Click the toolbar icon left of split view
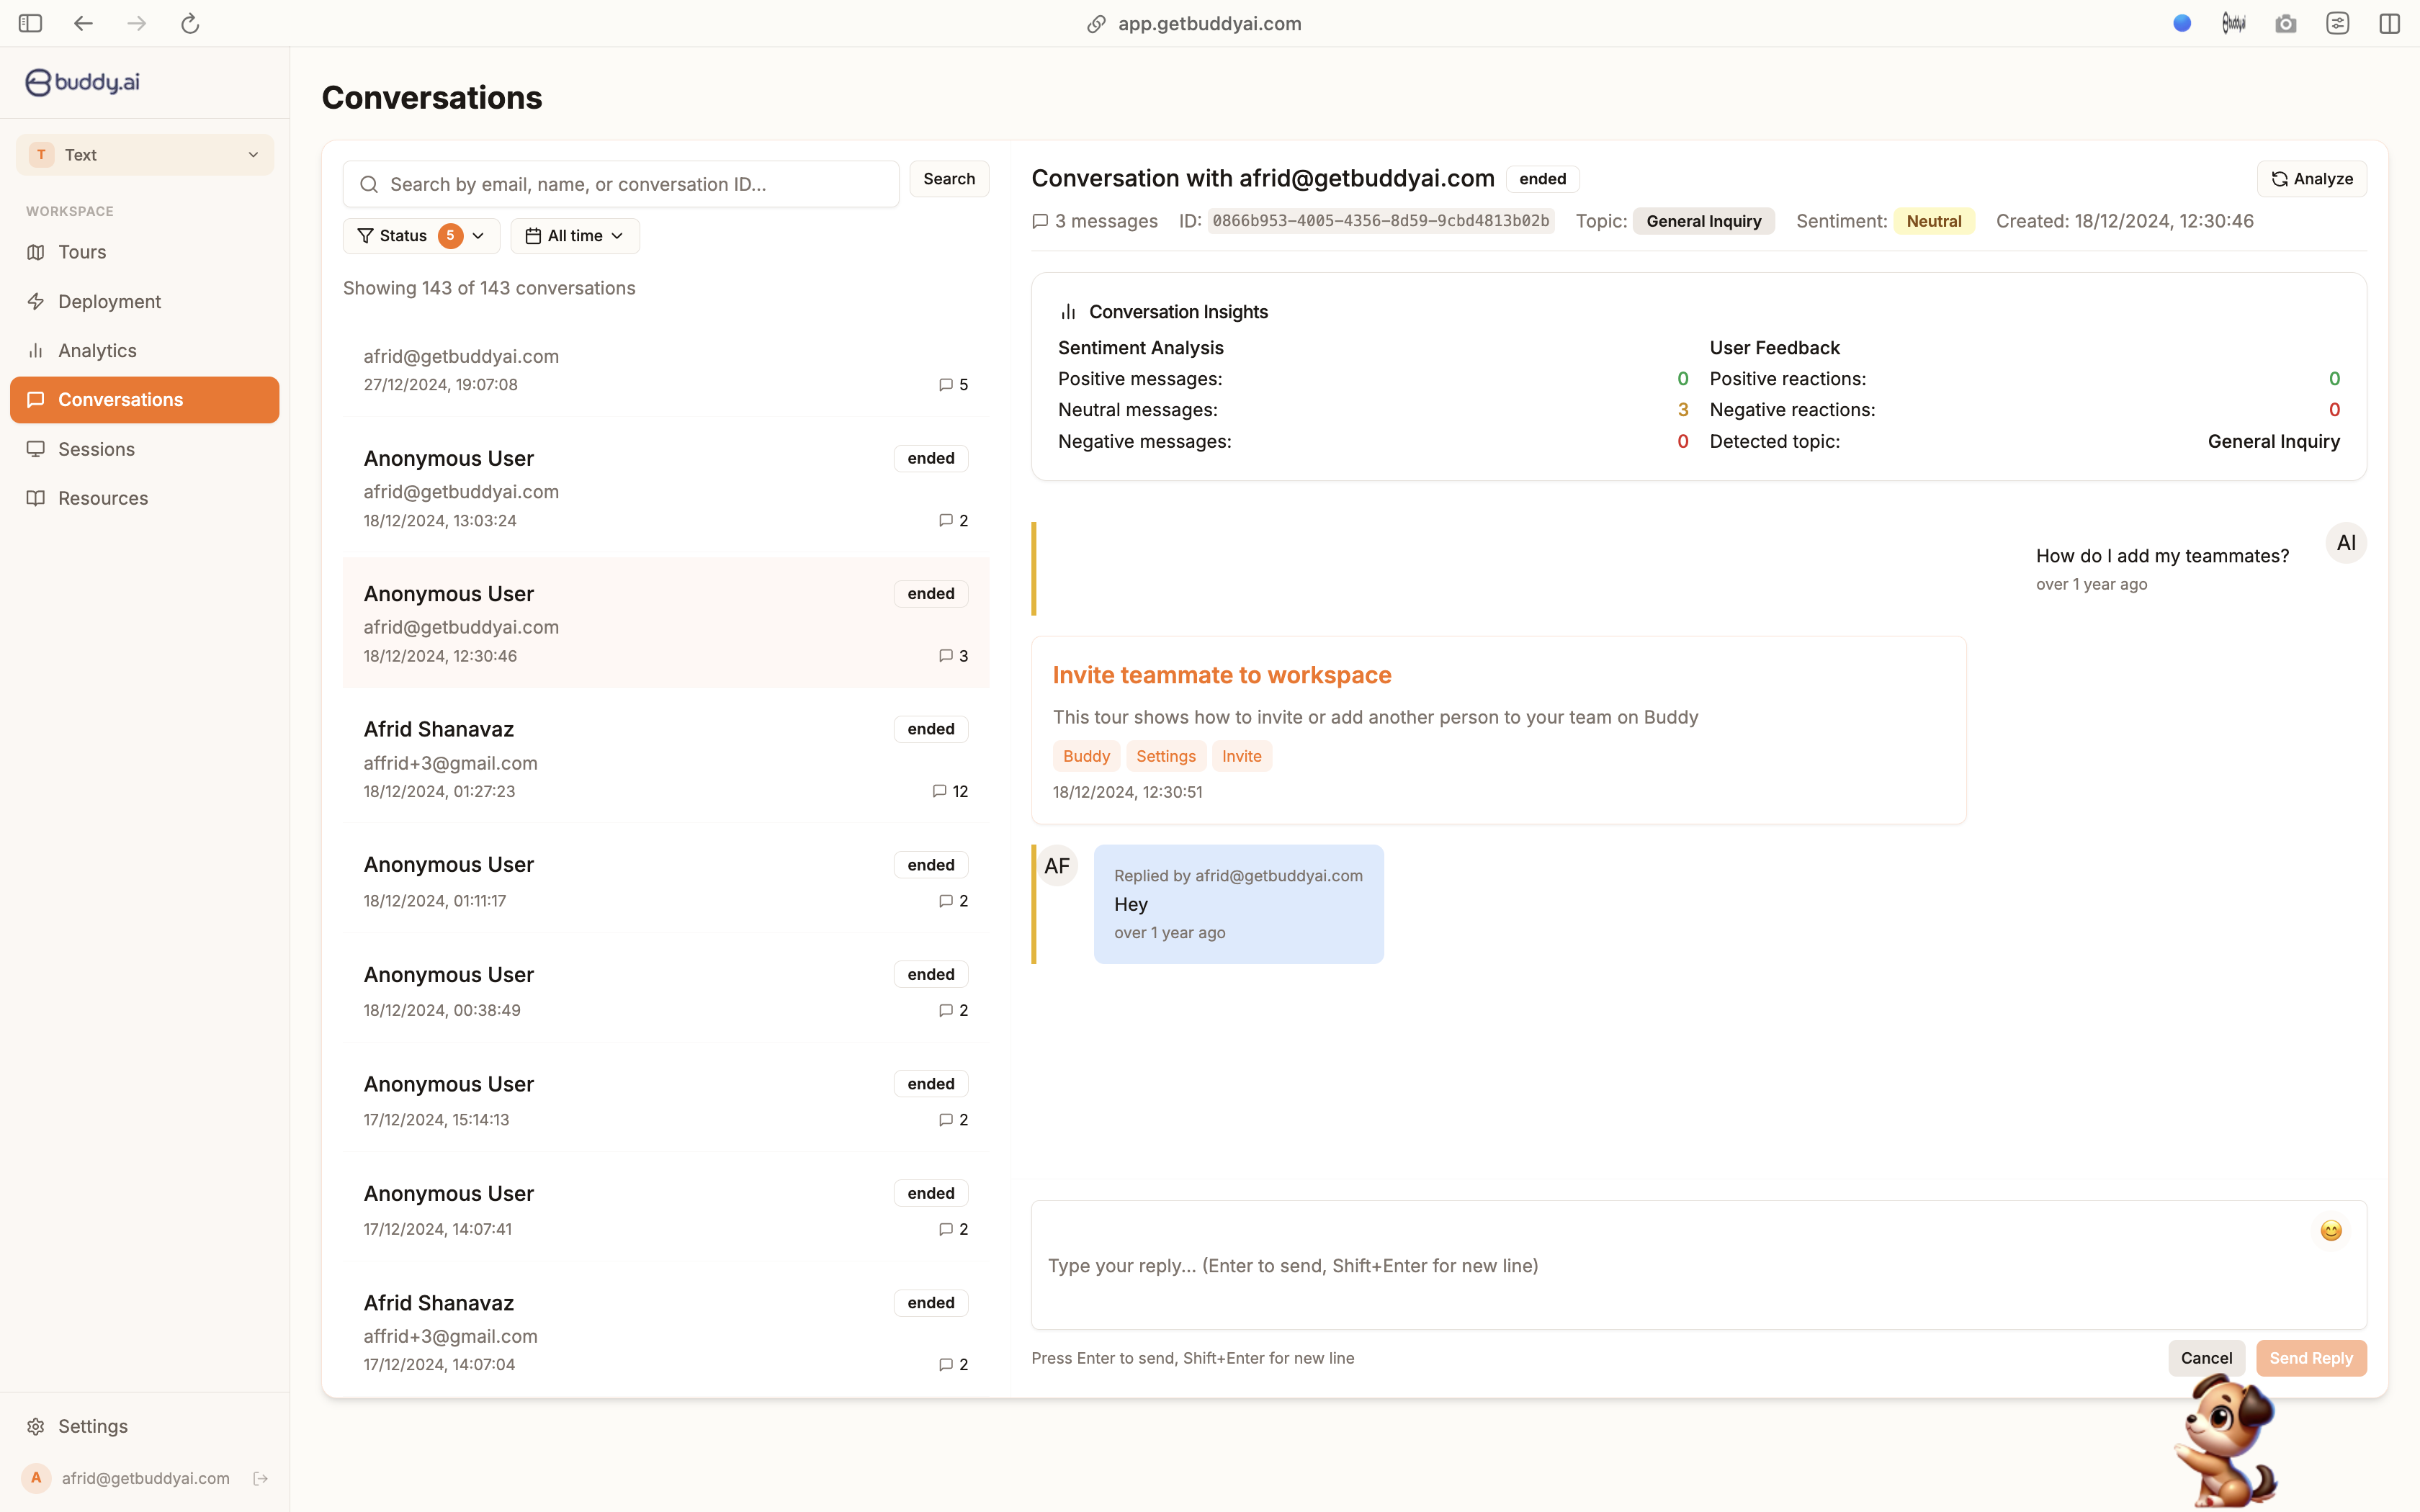Screen dimensions: 2420x1512 (x=2338, y=23)
